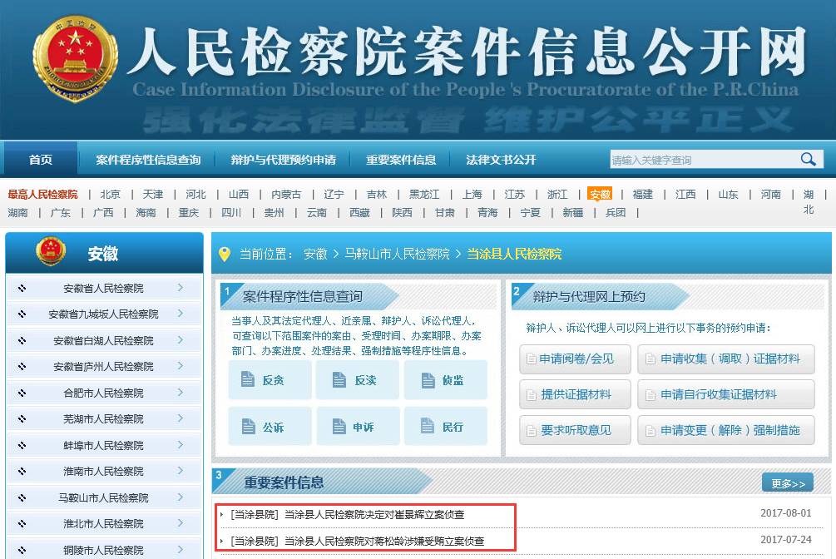The height and width of the screenshot is (559, 836).
Task: Switch to the 重要案件信息 menu tab
Action: pyautogui.click(x=401, y=158)
